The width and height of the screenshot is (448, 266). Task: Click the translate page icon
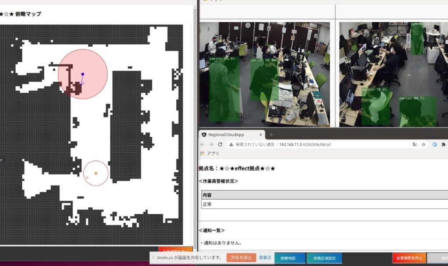[x=414, y=144]
